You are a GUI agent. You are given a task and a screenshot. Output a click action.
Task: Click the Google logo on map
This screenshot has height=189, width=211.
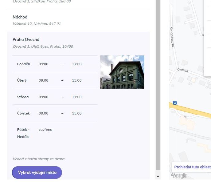click(x=179, y=176)
